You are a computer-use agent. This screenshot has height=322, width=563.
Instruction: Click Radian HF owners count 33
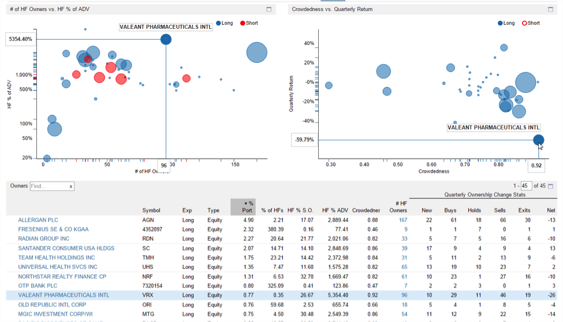click(x=404, y=239)
